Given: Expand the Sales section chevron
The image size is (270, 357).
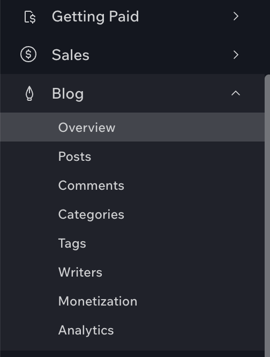Looking at the screenshot, I should coord(236,55).
